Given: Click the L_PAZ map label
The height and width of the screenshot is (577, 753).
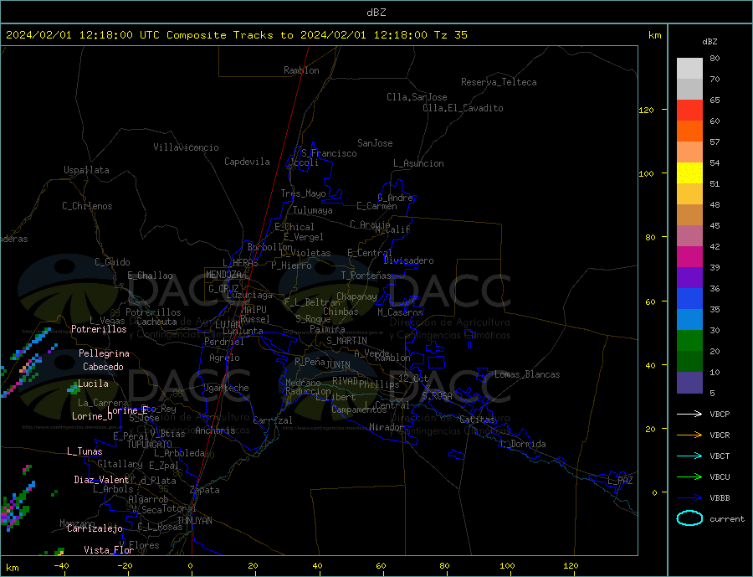Looking at the screenshot, I should (620, 481).
